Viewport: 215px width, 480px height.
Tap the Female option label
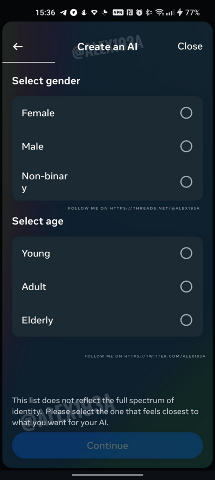click(x=38, y=113)
